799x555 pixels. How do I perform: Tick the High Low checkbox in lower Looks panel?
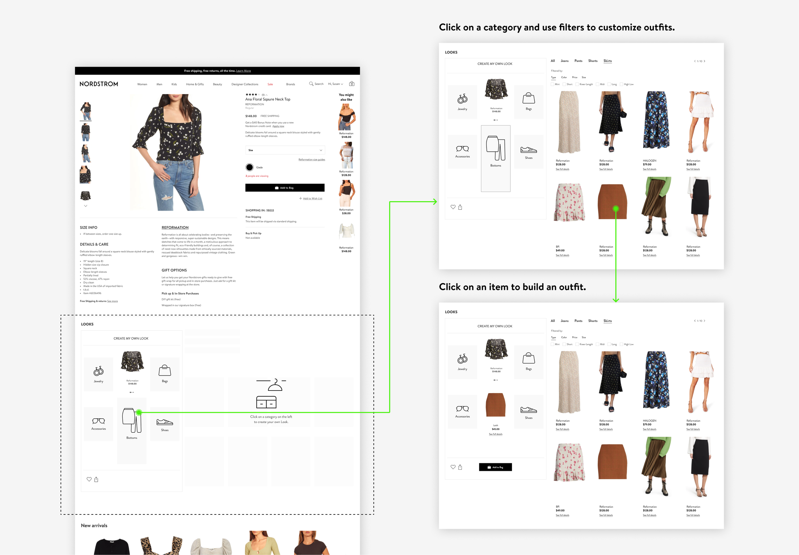pos(622,344)
